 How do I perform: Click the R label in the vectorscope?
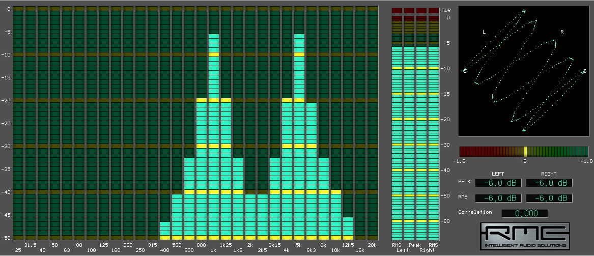click(562, 32)
